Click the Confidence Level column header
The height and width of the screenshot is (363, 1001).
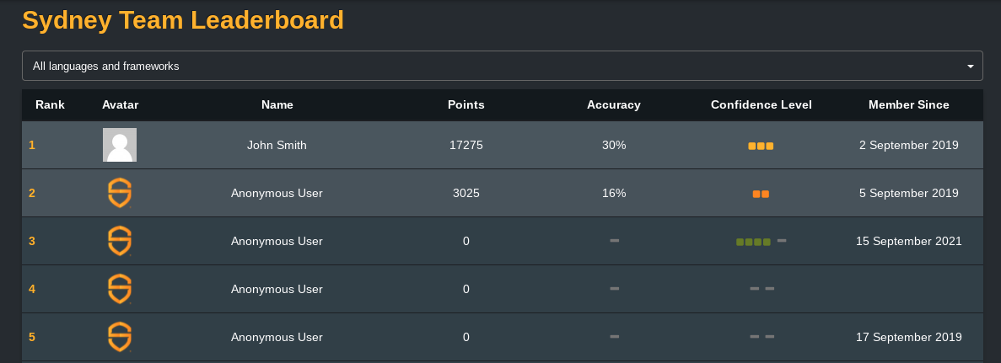click(x=761, y=104)
